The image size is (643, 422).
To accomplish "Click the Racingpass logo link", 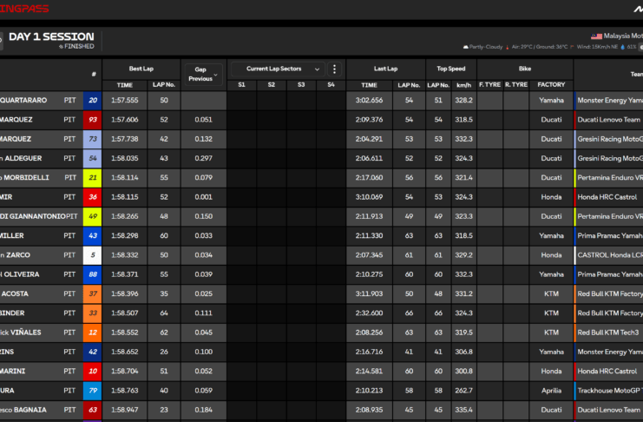I will pos(24,9).
